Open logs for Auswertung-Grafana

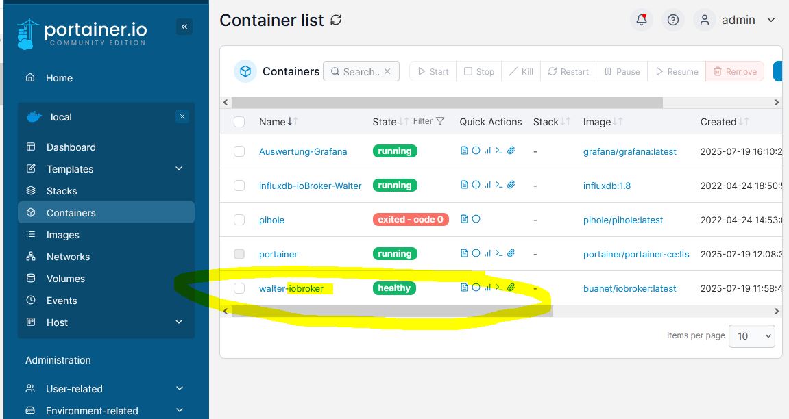(465, 150)
